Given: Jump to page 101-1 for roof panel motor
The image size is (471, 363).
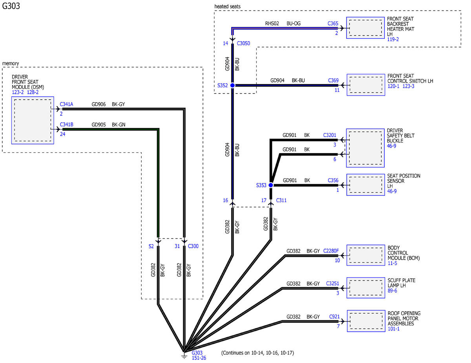Looking at the screenshot, I should [x=394, y=329].
